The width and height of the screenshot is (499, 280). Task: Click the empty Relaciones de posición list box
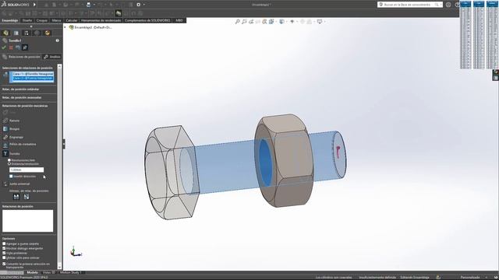(28, 221)
